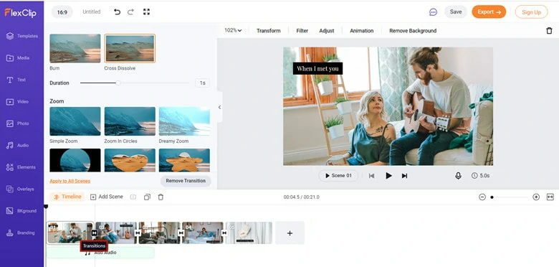The image size is (559, 267).
Task: Select scene 04 in the timeline
Action: (203, 233)
